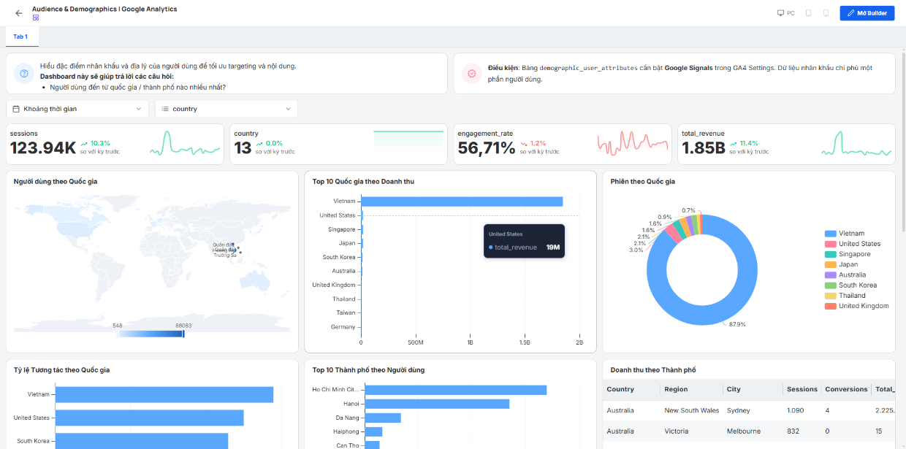
Task: Click the calendar icon in time range filter
Action: pos(15,109)
